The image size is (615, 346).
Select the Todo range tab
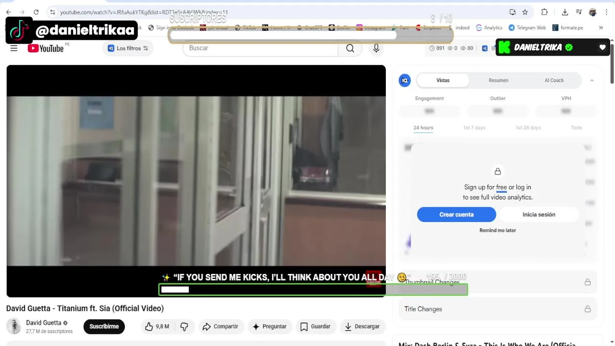pyautogui.click(x=577, y=128)
